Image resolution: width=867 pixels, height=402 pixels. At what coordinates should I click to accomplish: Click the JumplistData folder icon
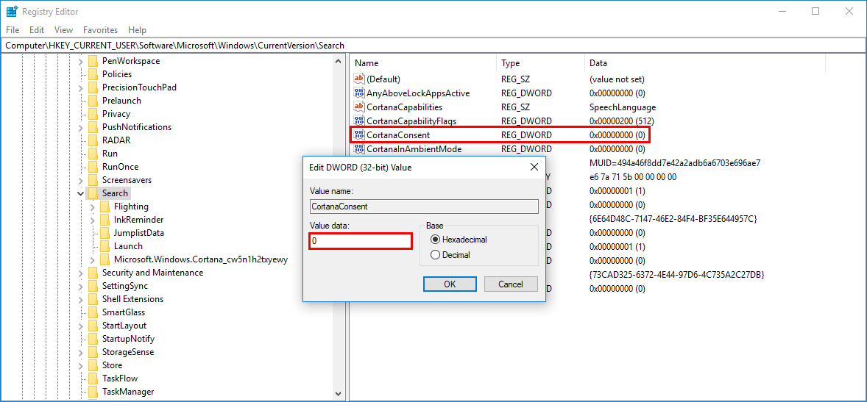[x=105, y=233]
